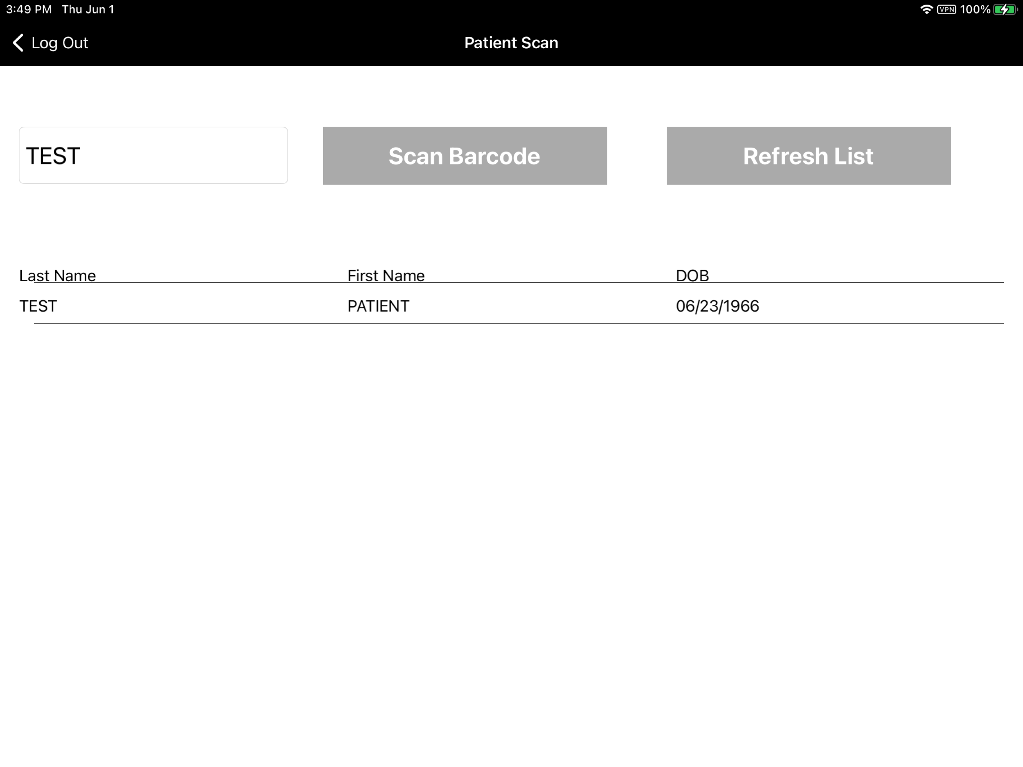Tap the 100% battery percentage
Screen dimensions: 1023x767
[x=975, y=9]
